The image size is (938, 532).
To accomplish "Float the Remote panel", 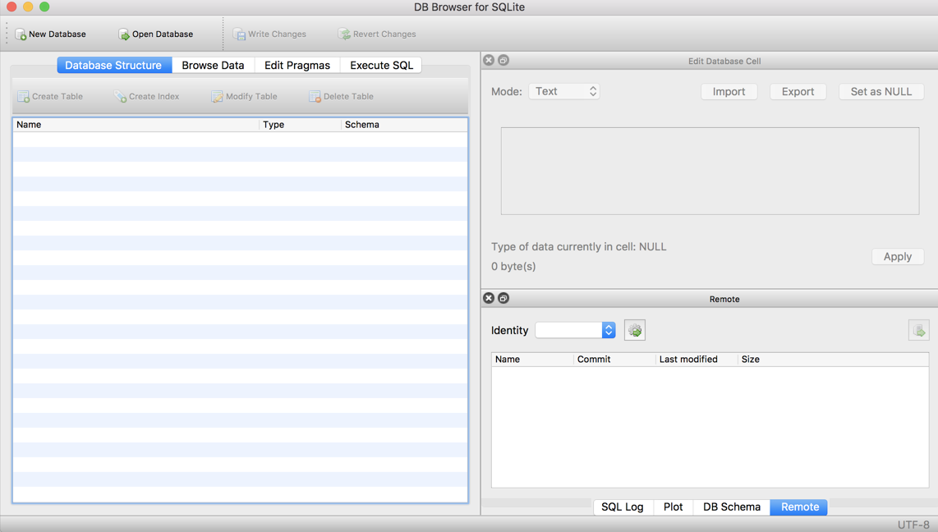I will click(503, 298).
